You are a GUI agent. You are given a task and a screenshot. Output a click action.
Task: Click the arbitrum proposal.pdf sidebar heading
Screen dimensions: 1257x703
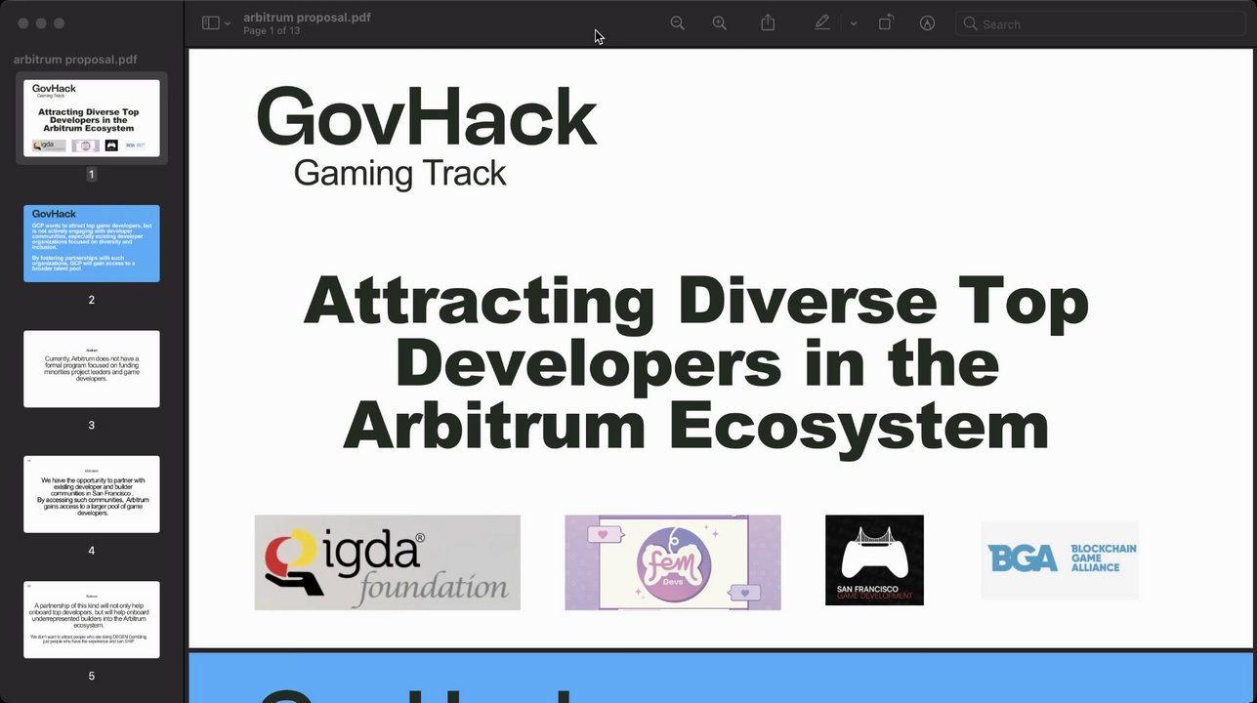[x=75, y=60]
